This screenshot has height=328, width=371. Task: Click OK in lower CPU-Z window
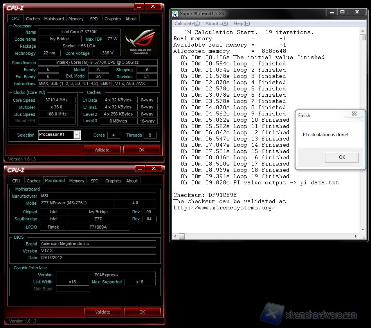[142, 312]
